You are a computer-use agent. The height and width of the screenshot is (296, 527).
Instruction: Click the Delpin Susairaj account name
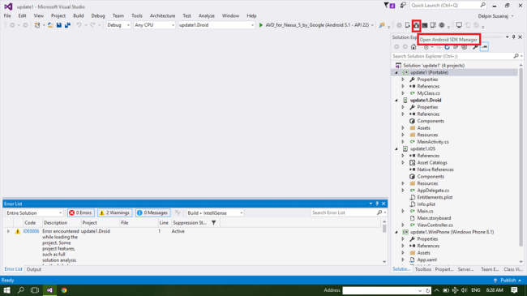tap(493, 16)
